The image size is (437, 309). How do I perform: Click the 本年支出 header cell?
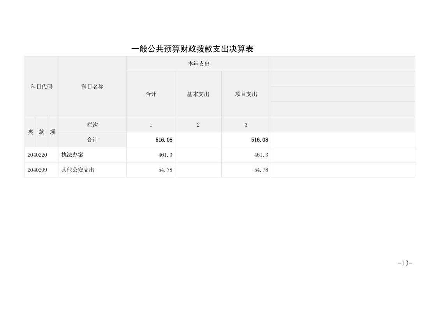coord(199,64)
